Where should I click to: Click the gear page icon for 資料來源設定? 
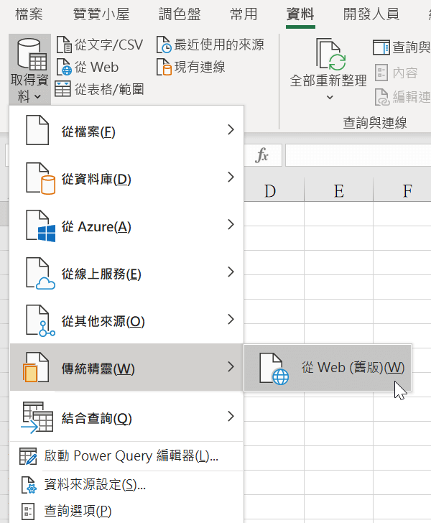(29, 485)
